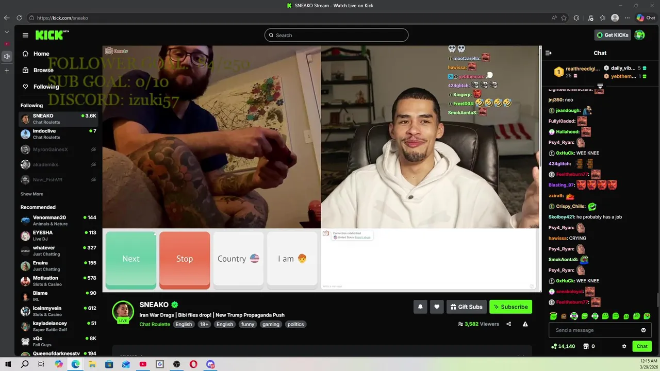Open Motivation Slots & Casino channel
660x371 pixels.
click(x=58, y=281)
